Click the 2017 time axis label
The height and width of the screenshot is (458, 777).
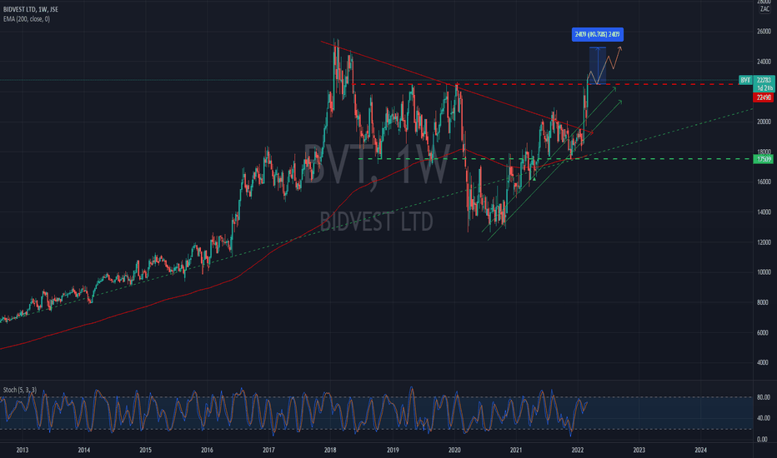[268, 450]
